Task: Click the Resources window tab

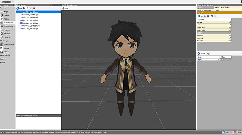Action: coord(6,2)
